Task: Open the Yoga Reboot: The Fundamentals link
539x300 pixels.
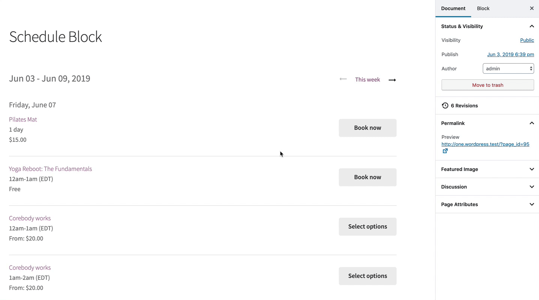Action: coord(51,169)
